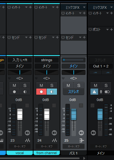Open the ポスト dropdown arrow on メイン
Image resolution: width=114 pixels, height=160 pixels.
tap(107, 30)
